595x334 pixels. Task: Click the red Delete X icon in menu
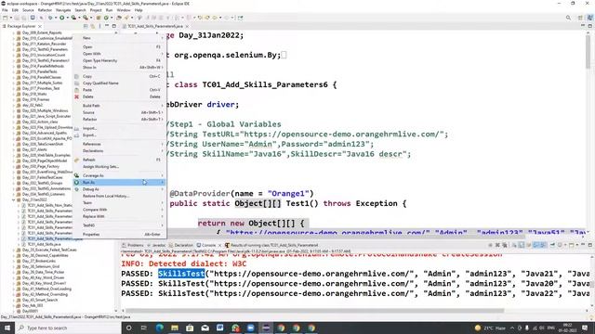76,96
